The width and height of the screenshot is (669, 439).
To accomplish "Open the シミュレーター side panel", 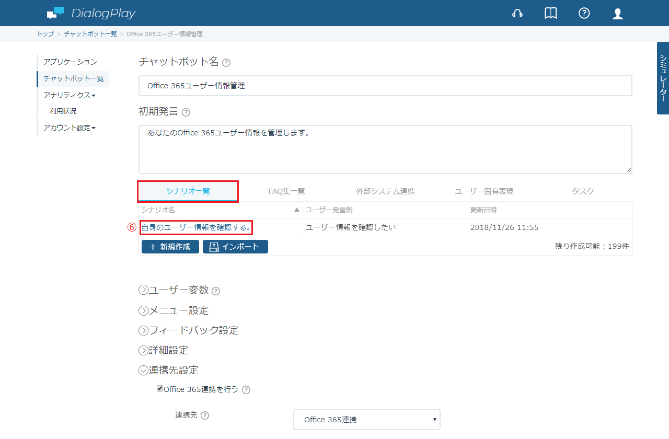I will [x=663, y=78].
